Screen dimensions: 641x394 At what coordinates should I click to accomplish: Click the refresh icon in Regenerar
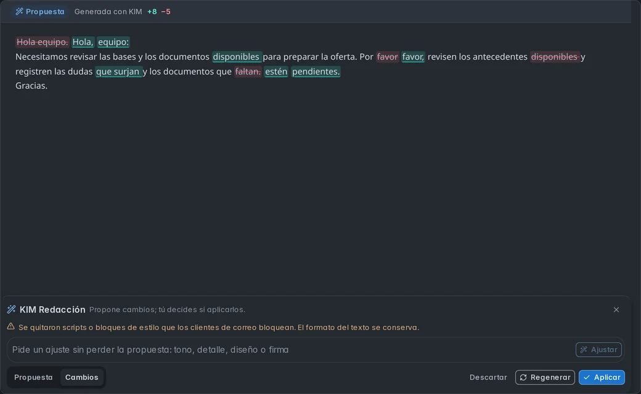click(x=523, y=377)
